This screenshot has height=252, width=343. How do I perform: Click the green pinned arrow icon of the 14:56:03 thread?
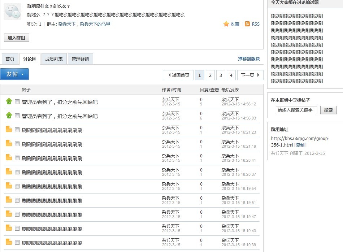point(9,115)
